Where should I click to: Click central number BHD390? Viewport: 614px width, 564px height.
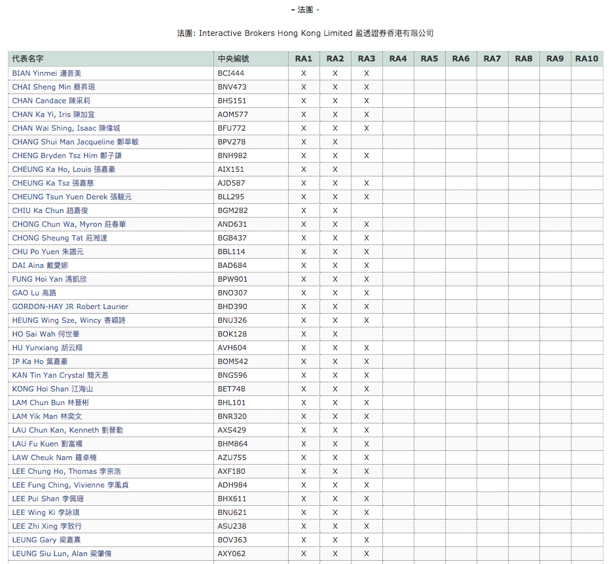coord(232,306)
